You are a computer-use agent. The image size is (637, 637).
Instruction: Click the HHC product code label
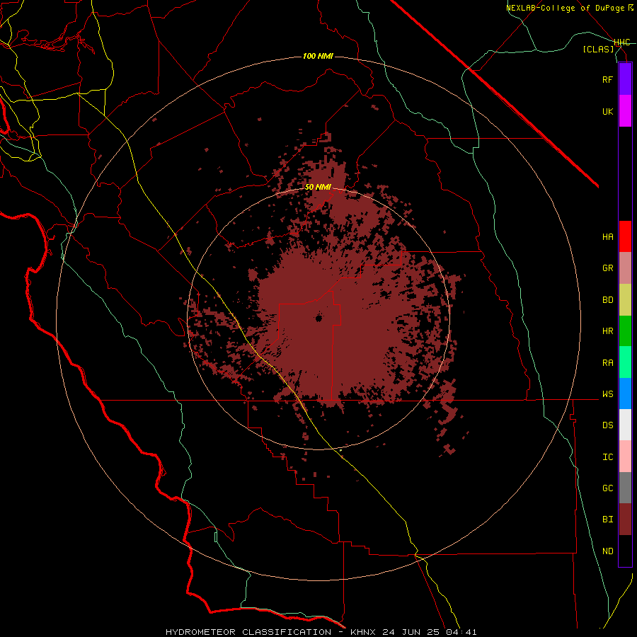[x=621, y=42]
